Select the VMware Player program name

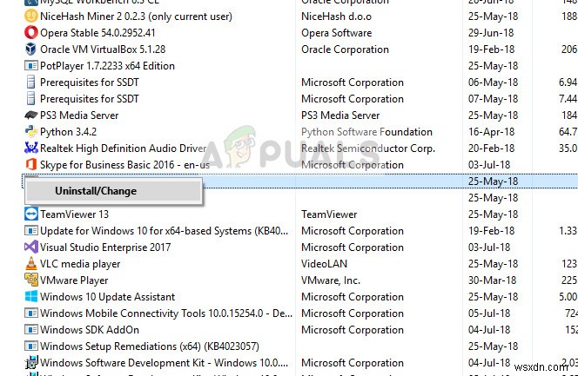(74, 280)
